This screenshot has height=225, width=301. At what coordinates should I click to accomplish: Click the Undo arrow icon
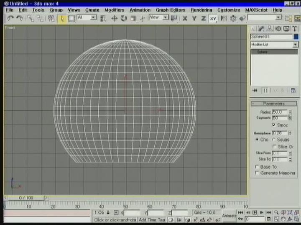[10, 19]
